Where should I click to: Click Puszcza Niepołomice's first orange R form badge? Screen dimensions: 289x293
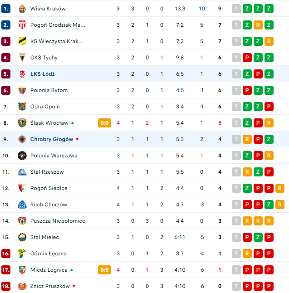[x=247, y=221]
